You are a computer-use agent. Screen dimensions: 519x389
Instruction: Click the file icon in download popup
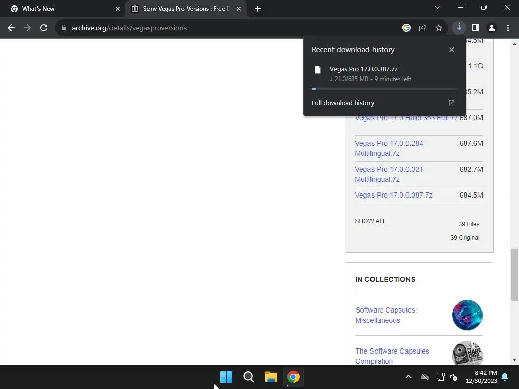318,70
